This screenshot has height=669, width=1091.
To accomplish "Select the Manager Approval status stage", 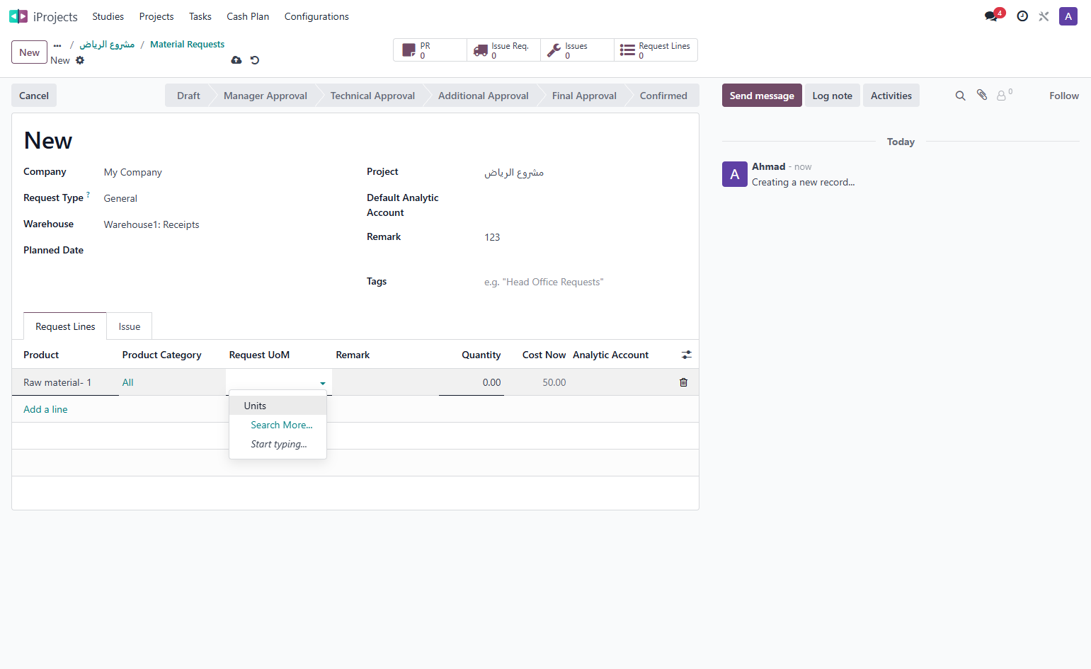I will [265, 96].
